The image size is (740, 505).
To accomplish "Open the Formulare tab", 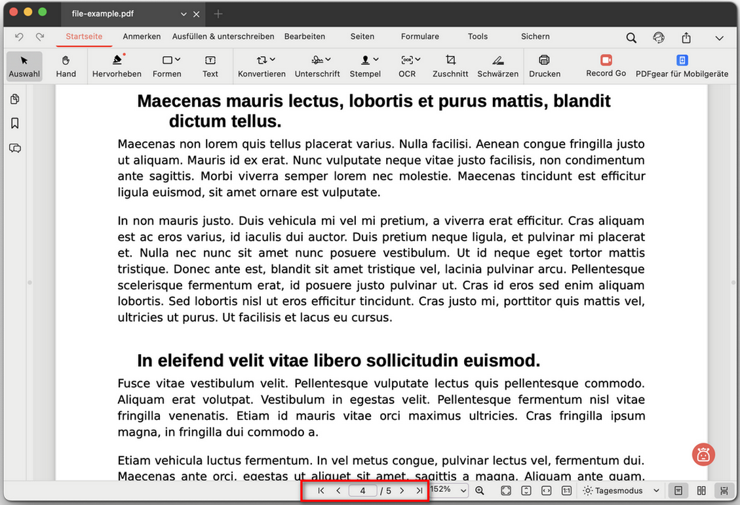I will [419, 37].
